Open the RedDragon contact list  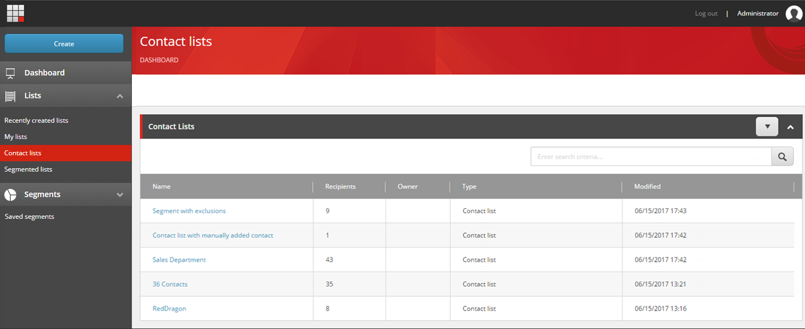click(169, 308)
